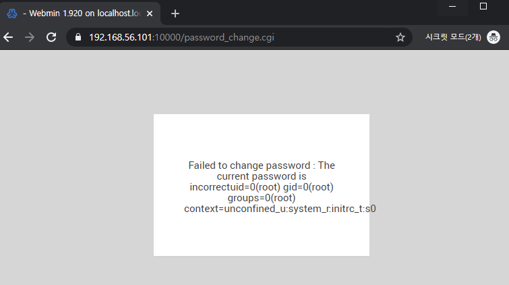509x285 pixels.
Task: Open the incognito profile icon
Action: pyautogui.click(x=493, y=37)
